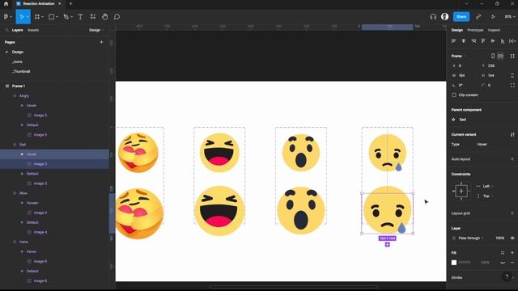Toggle independent corner radius

512,85
